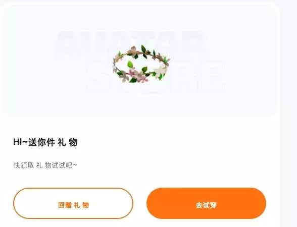Click the white flower on the wreath
The width and height of the screenshot is (297, 227).
tap(160, 70)
